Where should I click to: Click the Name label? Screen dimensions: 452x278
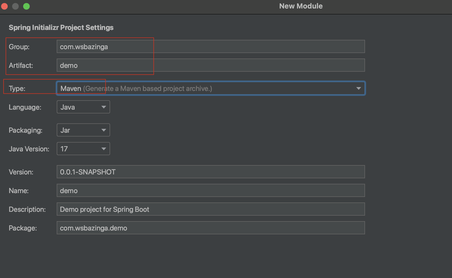point(19,191)
